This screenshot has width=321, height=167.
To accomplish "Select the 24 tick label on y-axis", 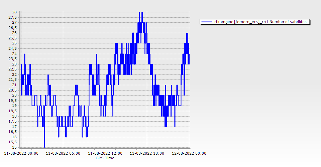I will [x=14, y=54].
